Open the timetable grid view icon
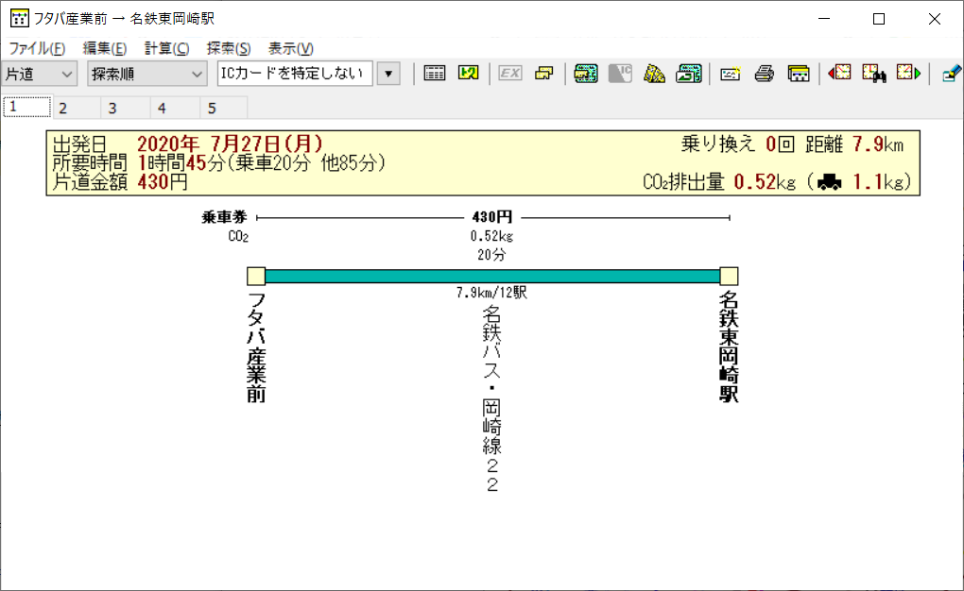 click(434, 74)
